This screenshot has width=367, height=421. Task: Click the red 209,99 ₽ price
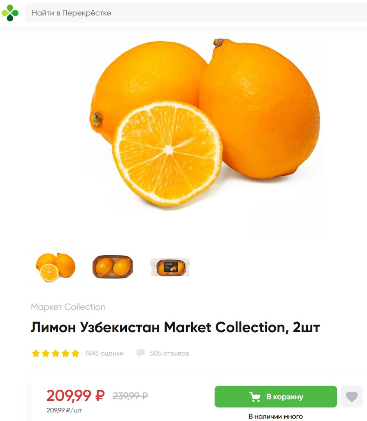pyautogui.click(x=75, y=396)
